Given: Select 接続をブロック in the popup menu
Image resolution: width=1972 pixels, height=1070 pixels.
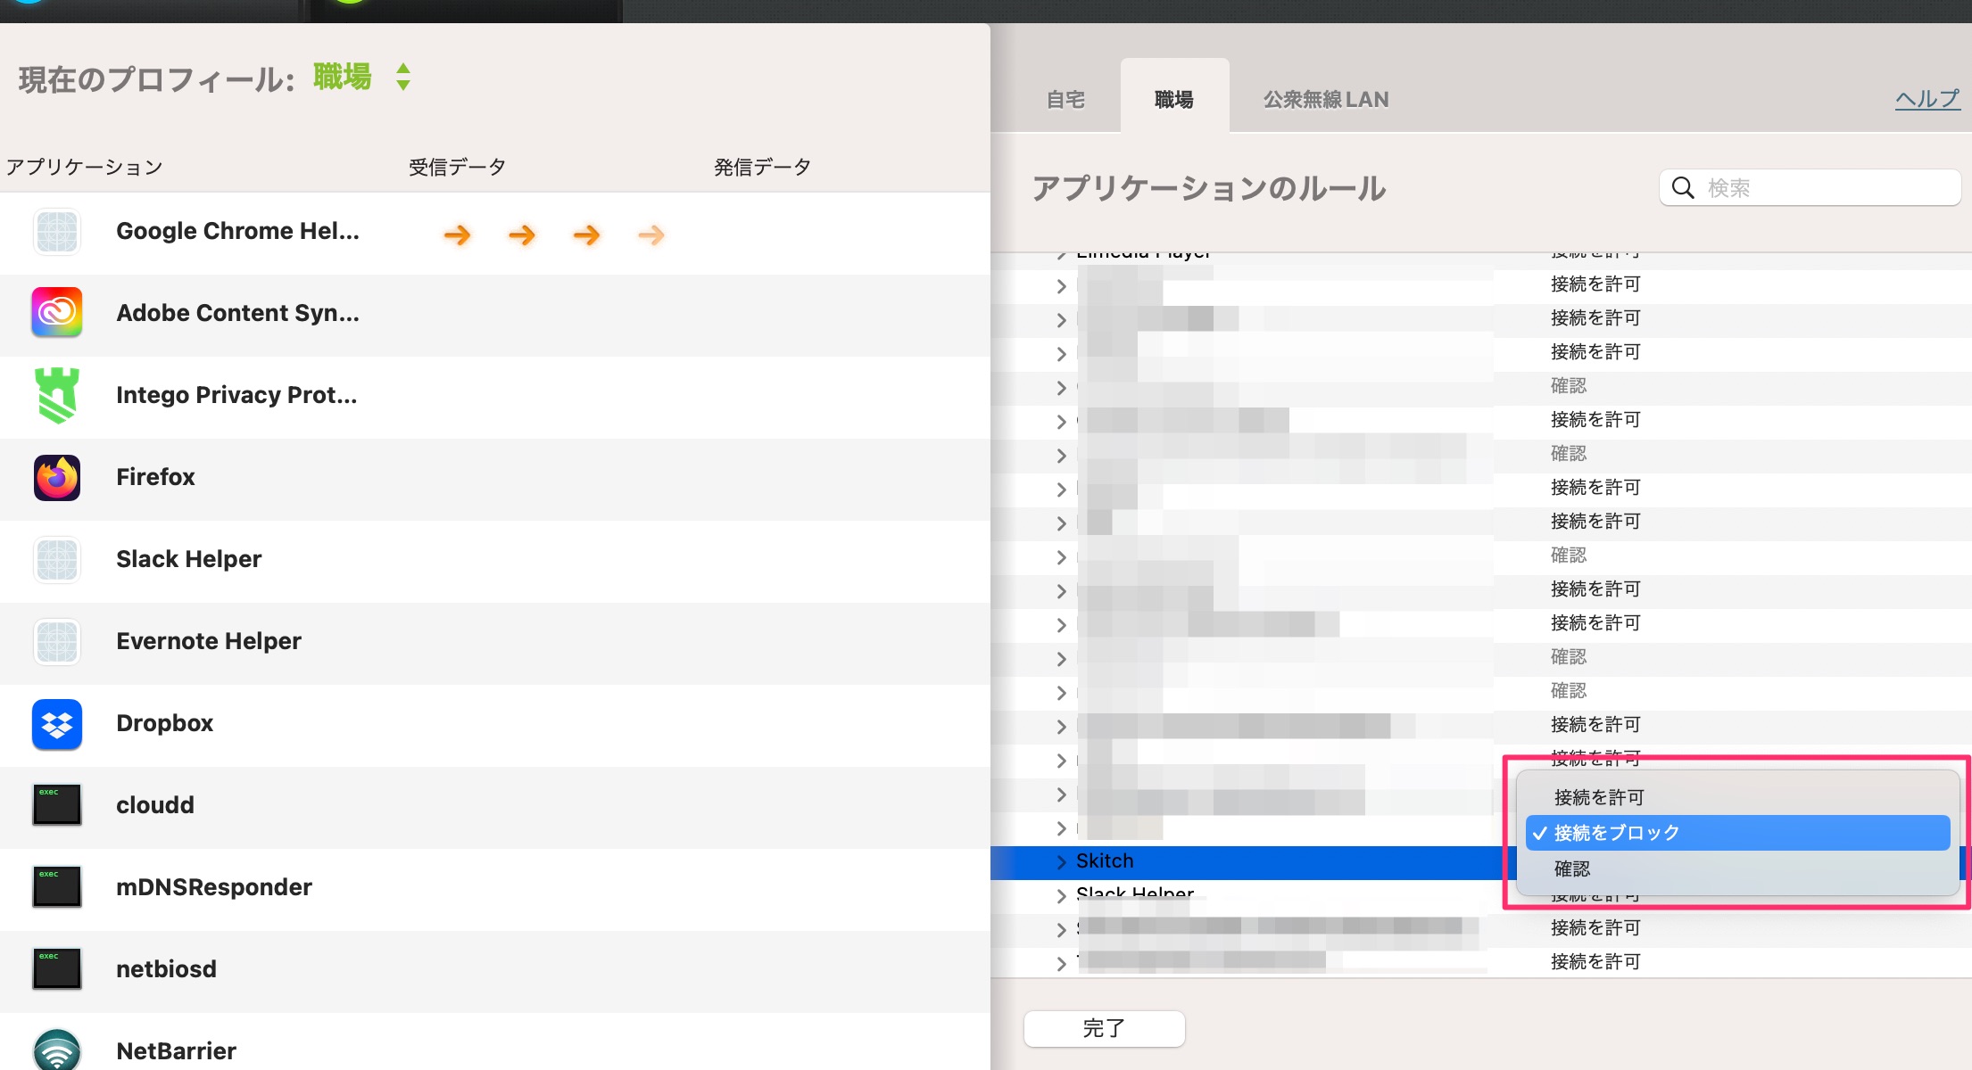Looking at the screenshot, I should [x=1737, y=833].
